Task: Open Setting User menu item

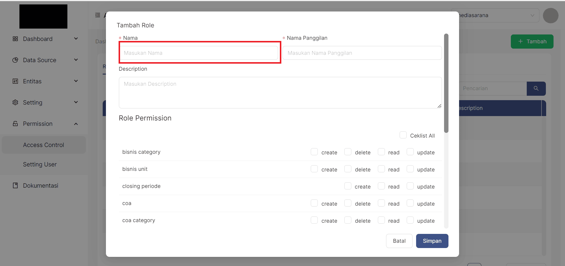Action: click(x=40, y=164)
